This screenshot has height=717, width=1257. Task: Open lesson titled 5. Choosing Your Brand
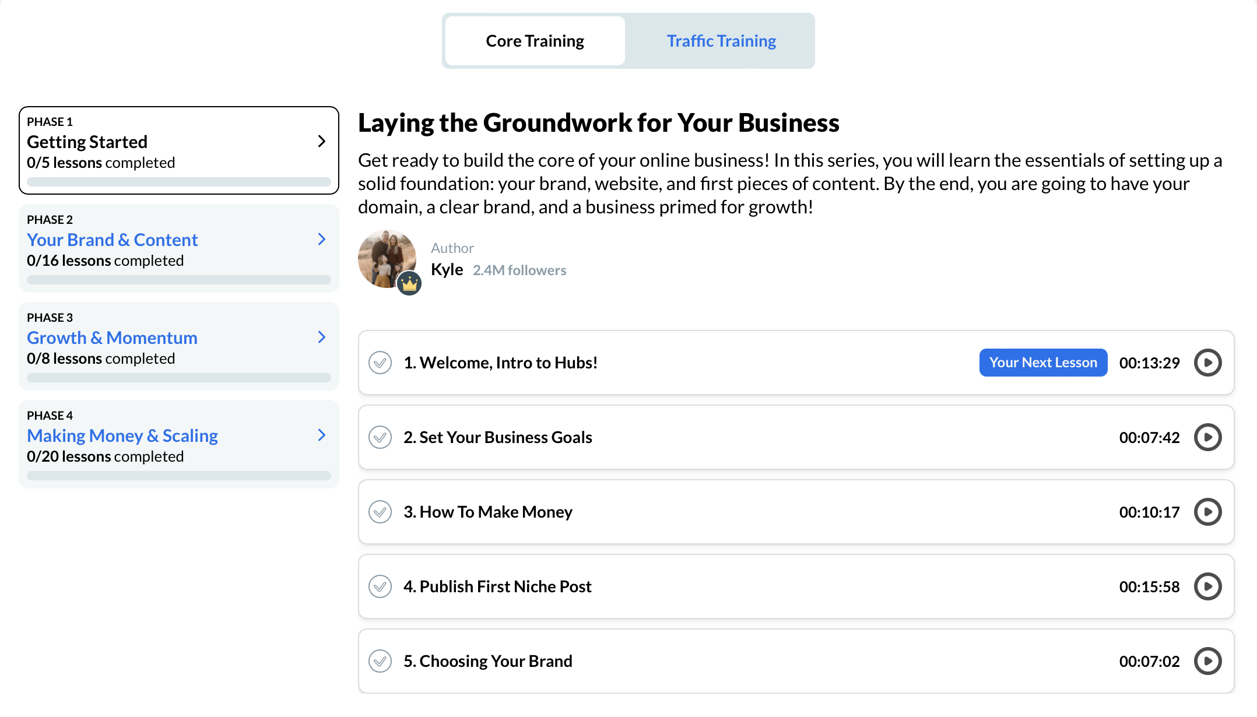(488, 661)
